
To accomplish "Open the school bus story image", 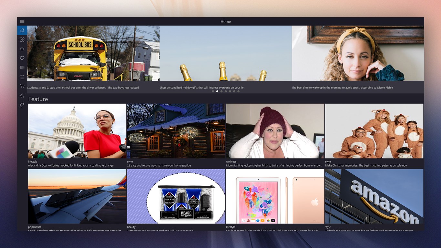I will (x=93, y=53).
